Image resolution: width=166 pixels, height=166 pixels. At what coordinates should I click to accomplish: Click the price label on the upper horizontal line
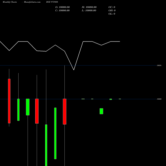[159, 65]
